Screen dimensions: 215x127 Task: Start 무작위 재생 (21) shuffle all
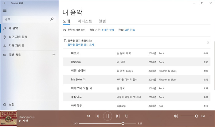click(x=74, y=30)
